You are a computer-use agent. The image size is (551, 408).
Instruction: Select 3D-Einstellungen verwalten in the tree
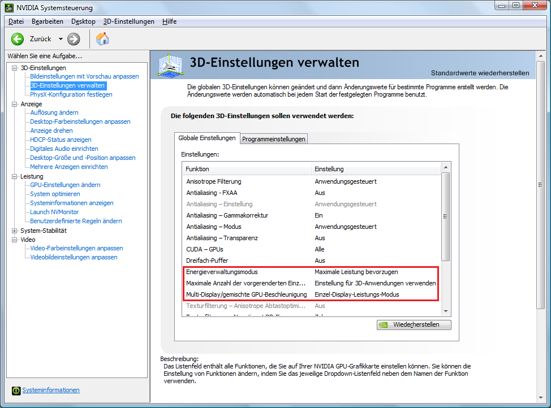[x=67, y=85]
